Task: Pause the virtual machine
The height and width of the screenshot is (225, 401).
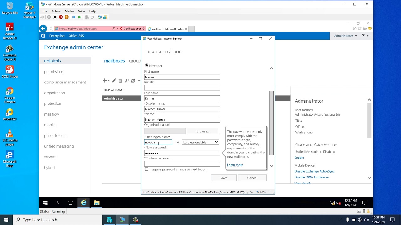Action: [x=74, y=17]
